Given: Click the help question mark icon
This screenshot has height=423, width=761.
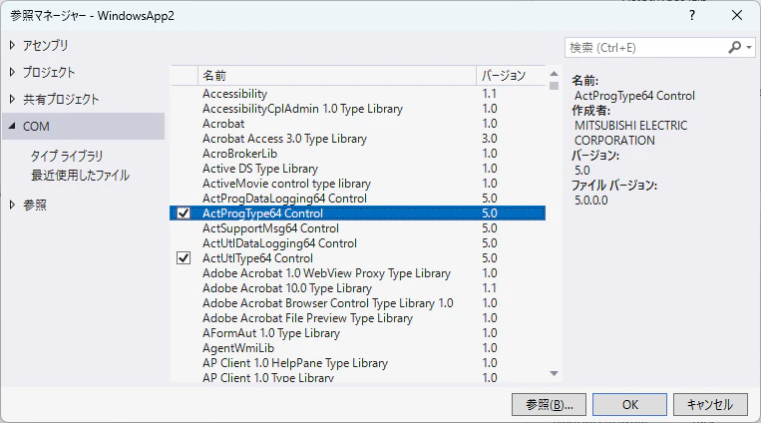Looking at the screenshot, I should (x=692, y=16).
